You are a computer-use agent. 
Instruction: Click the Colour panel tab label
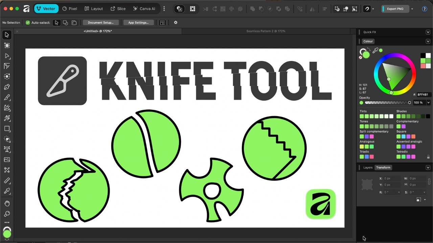pyautogui.click(x=368, y=42)
